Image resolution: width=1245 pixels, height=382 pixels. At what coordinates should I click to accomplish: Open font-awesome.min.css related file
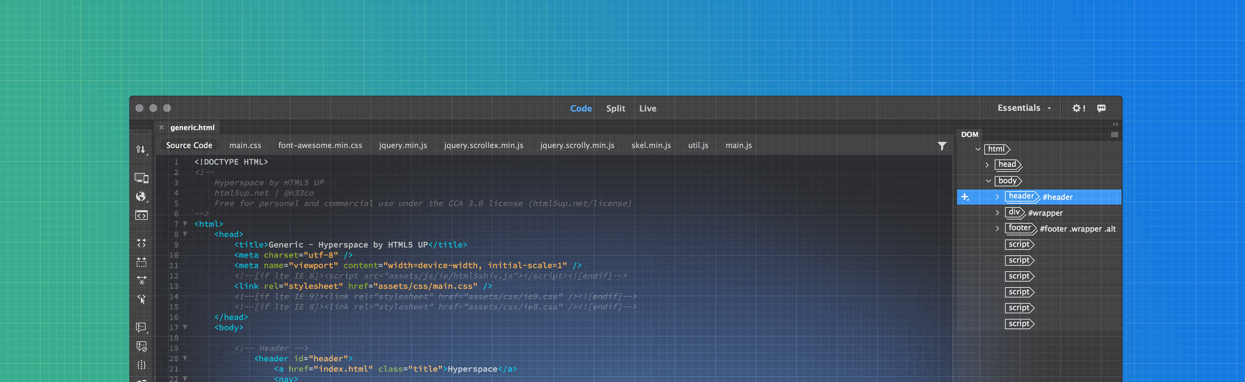(320, 145)
